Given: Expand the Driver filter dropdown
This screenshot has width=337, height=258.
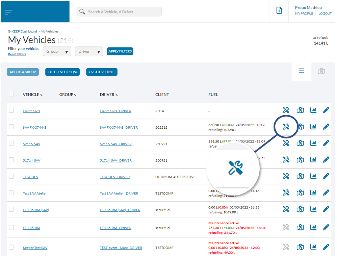Looking at the screenshot, I should [89, 52].
